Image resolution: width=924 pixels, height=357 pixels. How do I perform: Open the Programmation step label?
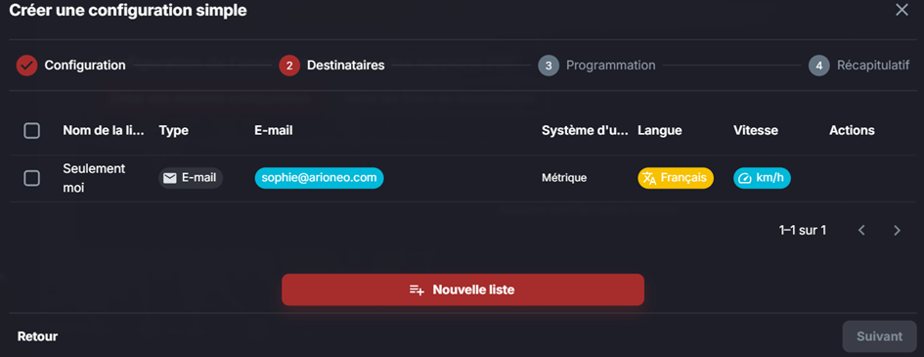[x=610, y=66]
